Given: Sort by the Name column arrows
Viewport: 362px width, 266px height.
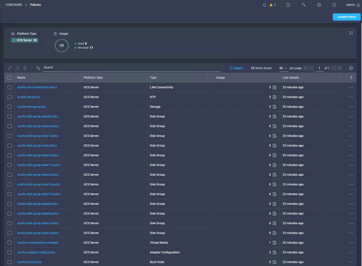Looking at the screenshot, I should point(75,78).
